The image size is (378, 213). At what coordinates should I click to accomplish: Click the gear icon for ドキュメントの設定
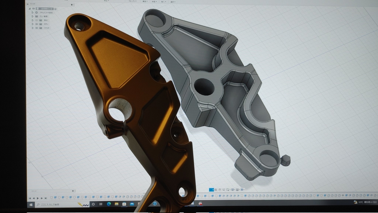[x=37, y=13]
